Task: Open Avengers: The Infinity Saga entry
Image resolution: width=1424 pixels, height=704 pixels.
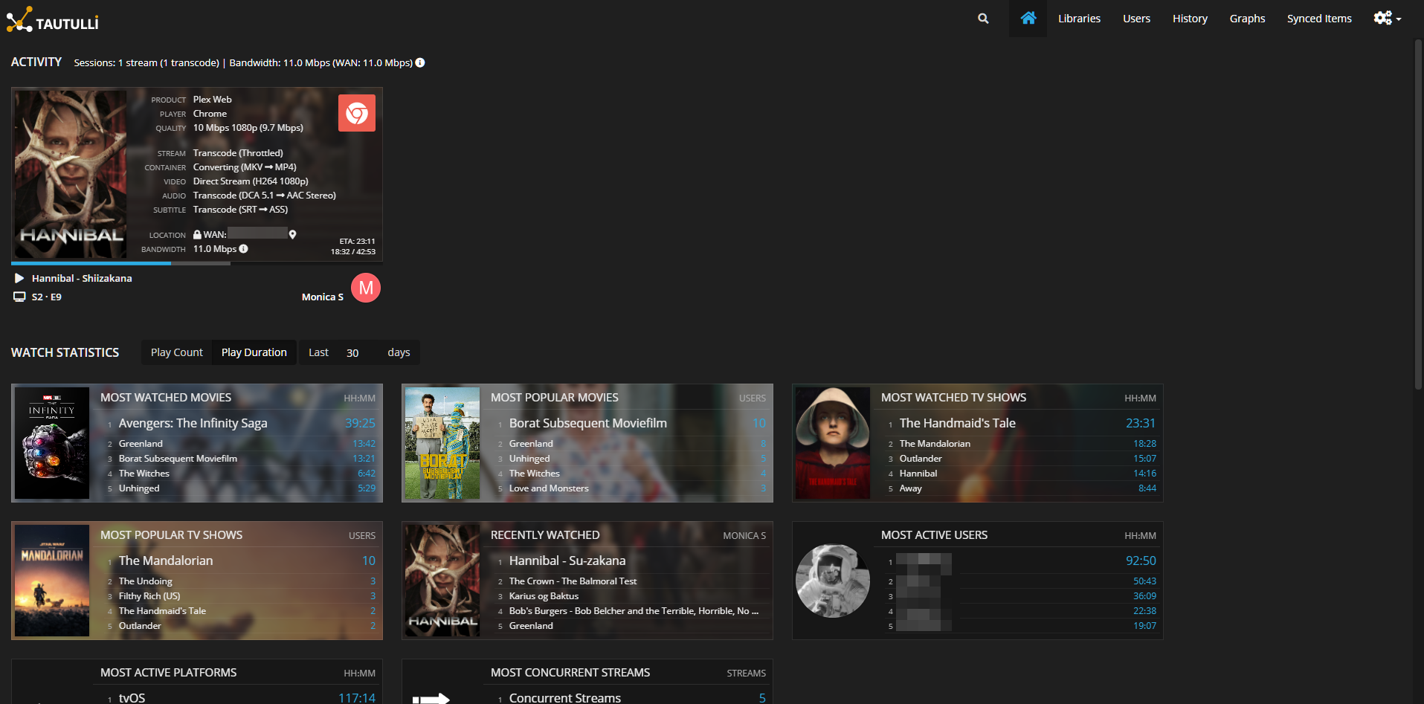Action: [x=193, y=423]
